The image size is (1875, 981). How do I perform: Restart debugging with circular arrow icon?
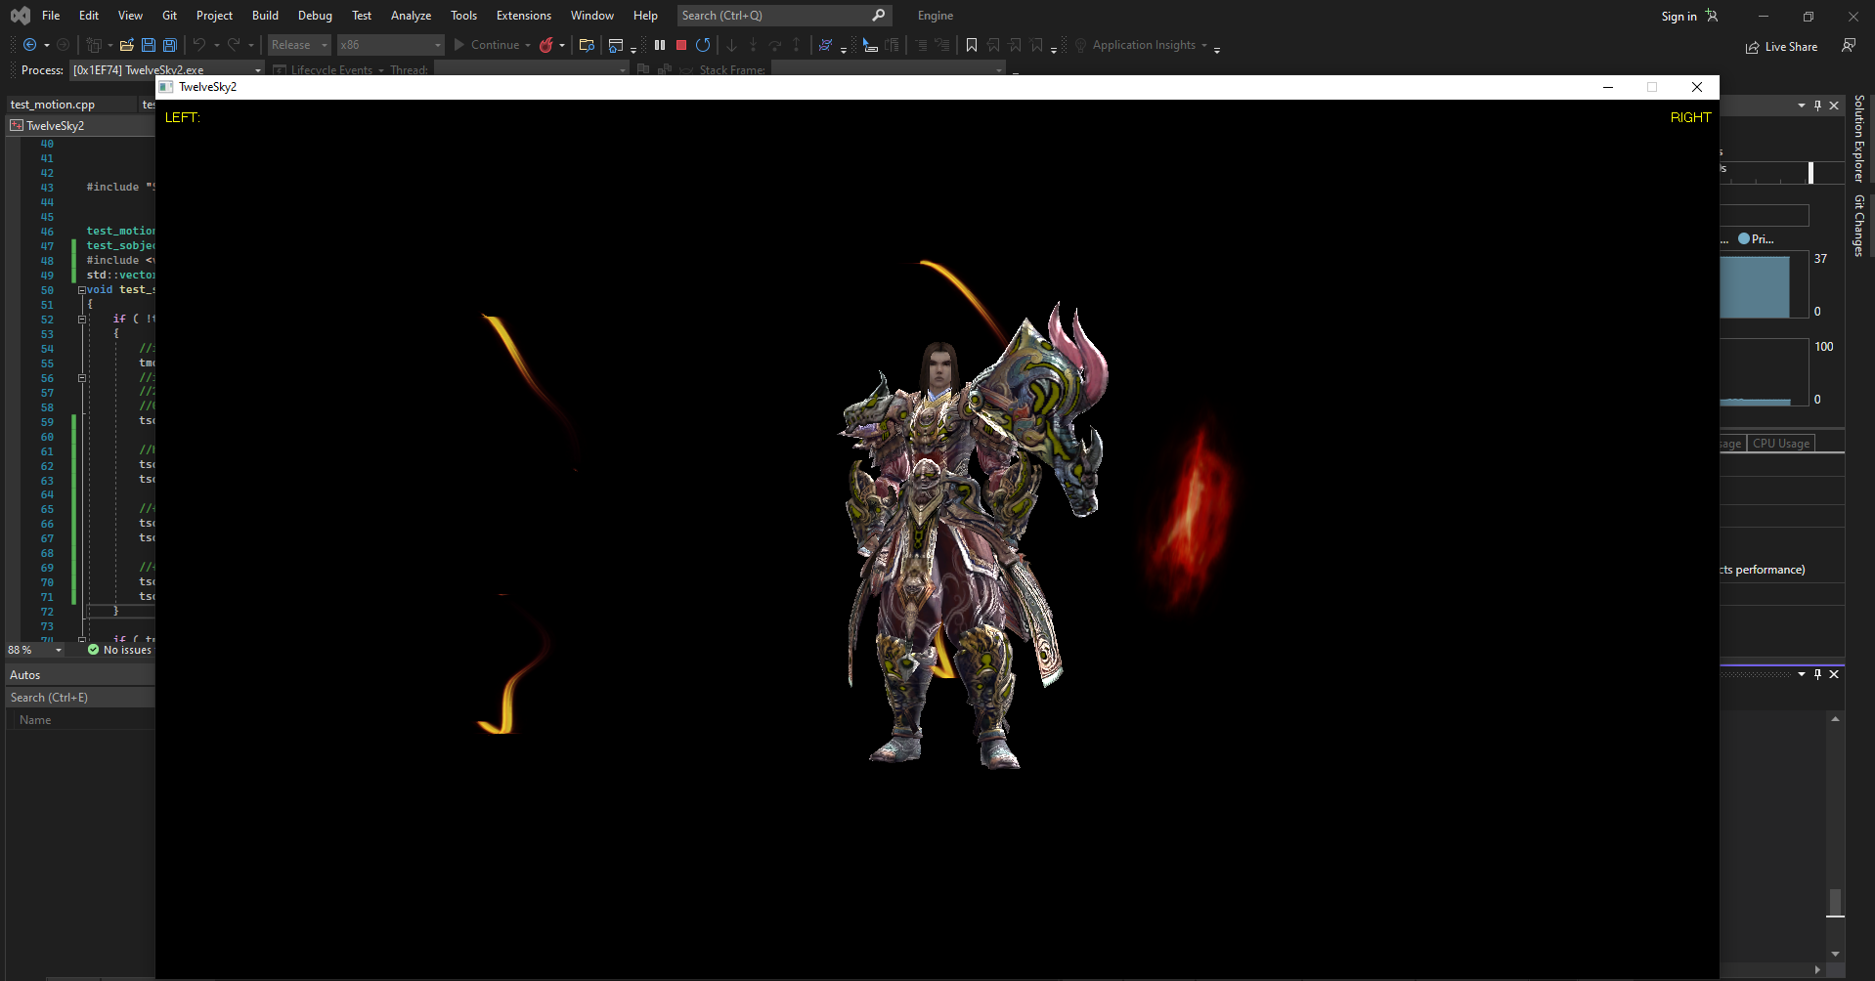coord(703,45)
